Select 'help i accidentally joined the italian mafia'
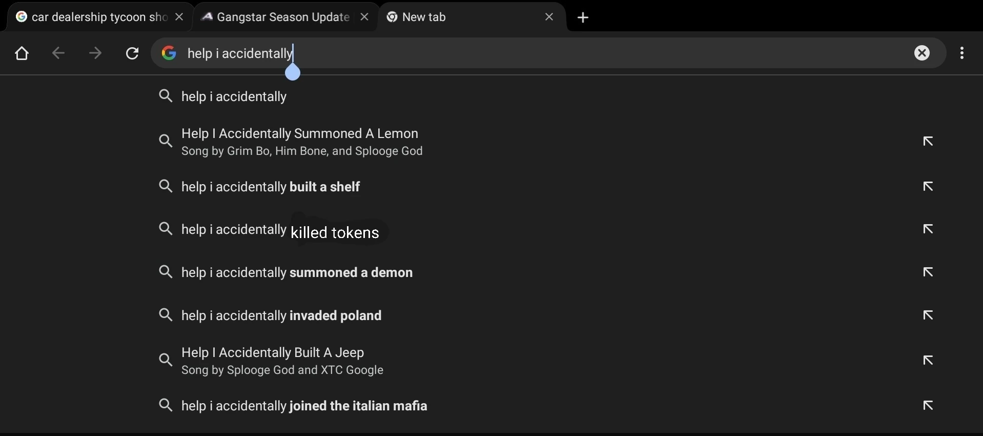The width and height of the screenshot is (983, 436). coord(305,407)
